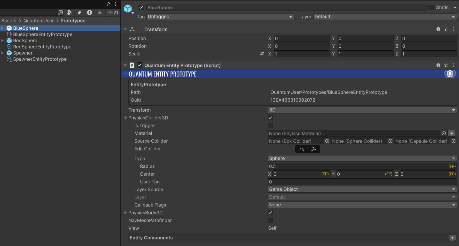The height and width of the screenshot is (246, 459).
Task: Click the question mark icon beside QUANTUM ENTITY PROTOTYPE
Action: click(125, 75)
